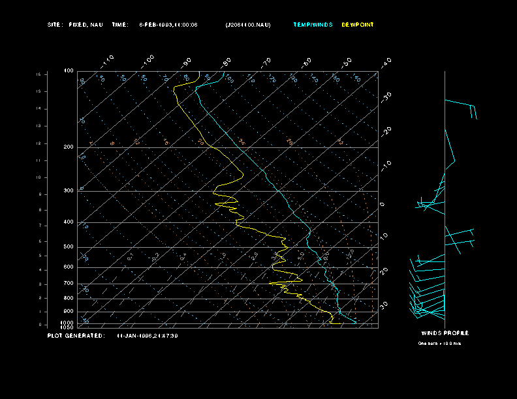Click the 300 pressure level label
This screenshot has width=517, height=399.
click(69, 190)
